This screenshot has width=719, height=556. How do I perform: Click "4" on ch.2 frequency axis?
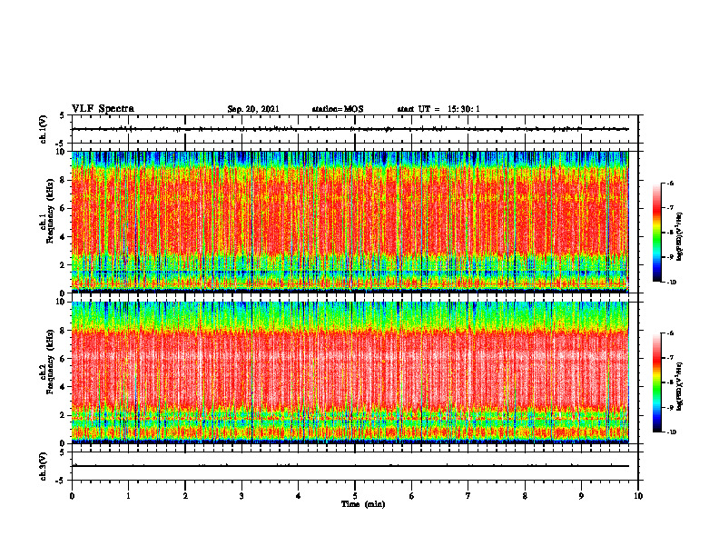64,387
